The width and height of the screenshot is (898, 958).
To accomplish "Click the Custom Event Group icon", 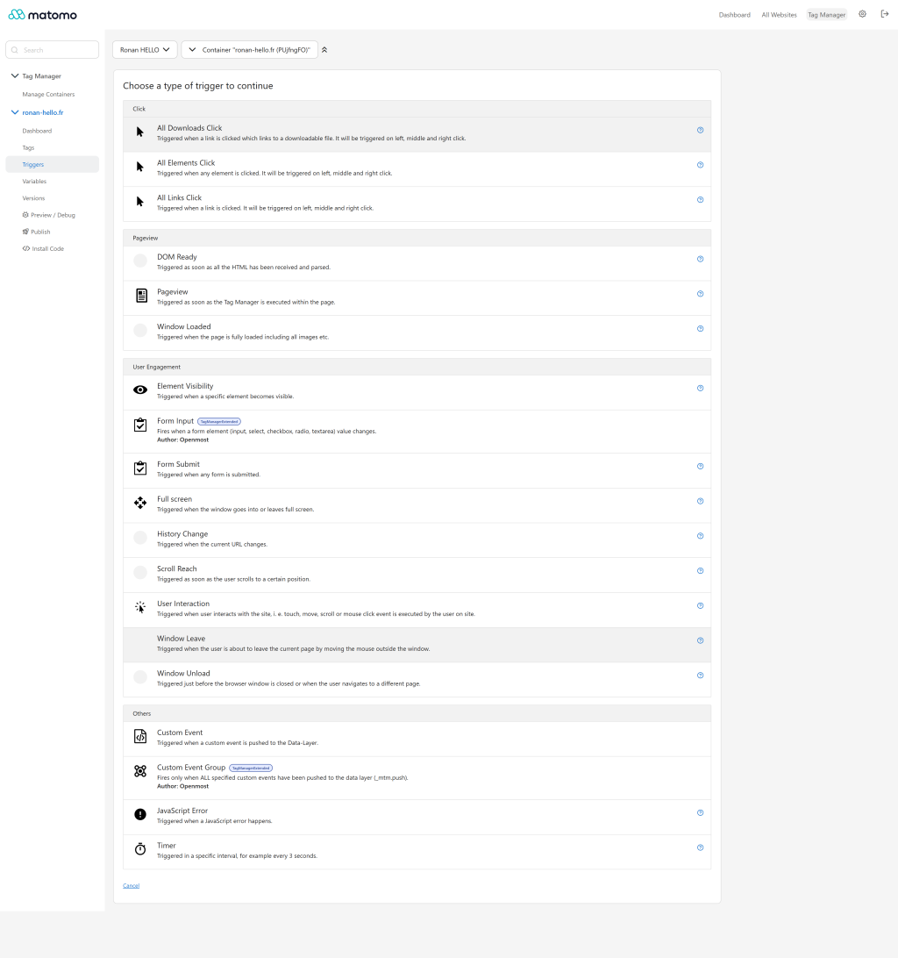I will tap(140, 771).
